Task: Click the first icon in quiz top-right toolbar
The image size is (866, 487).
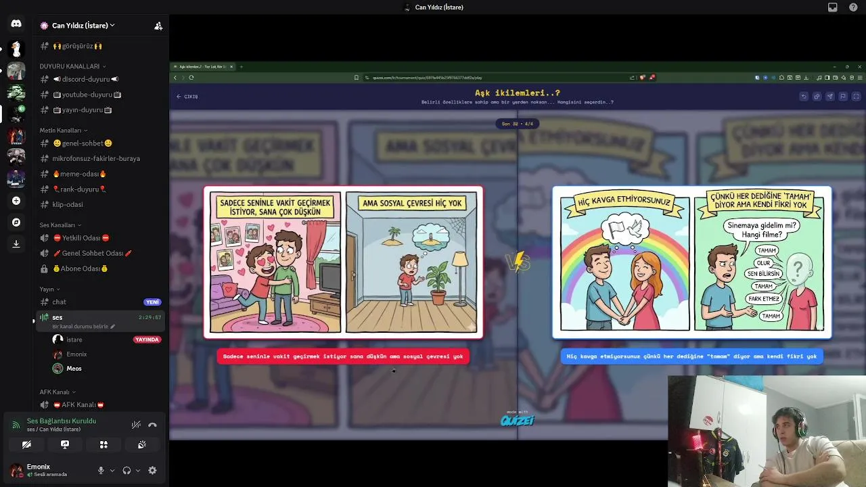Action: pyautogui.click(x=804, y=97)
